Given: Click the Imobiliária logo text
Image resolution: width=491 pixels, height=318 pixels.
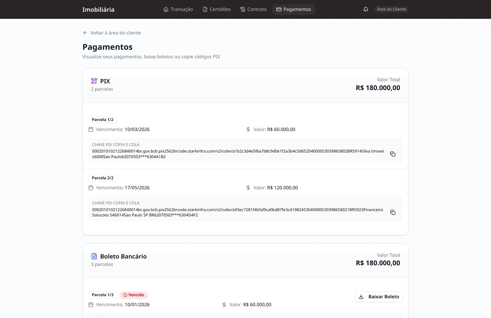Looking at the screenshot, I should tap(98, 9).
